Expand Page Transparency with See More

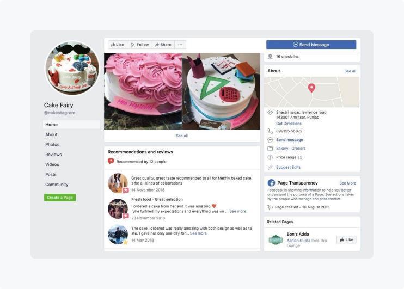[347, 183]
